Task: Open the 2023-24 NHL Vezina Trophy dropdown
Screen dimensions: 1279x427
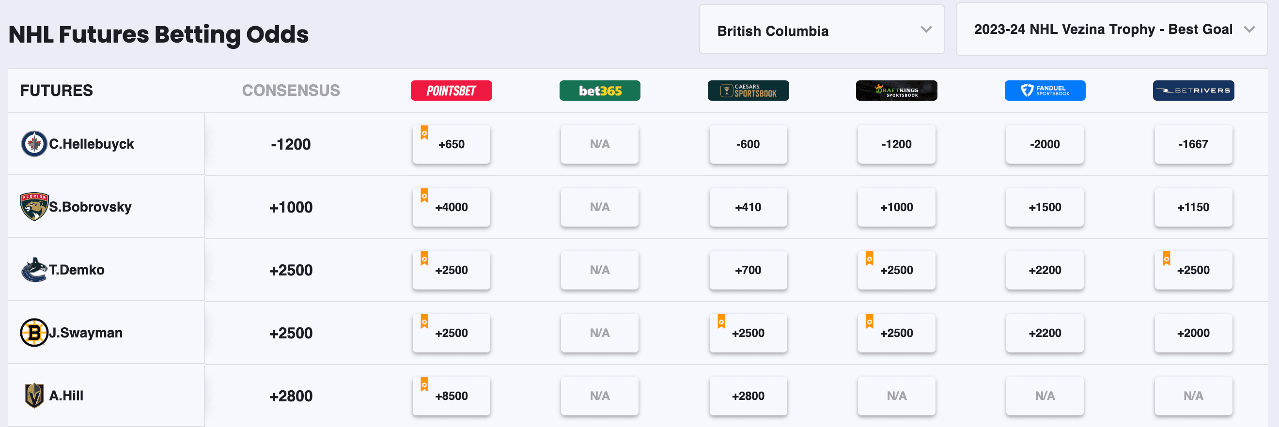Action: (x=1111, y=30)
